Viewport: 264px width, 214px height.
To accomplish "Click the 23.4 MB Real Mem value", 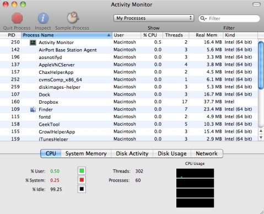I will click(x=213, y=109).
